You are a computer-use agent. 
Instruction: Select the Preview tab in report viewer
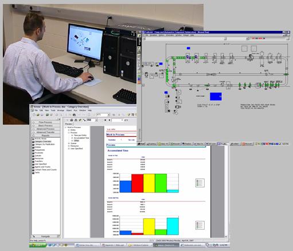69,124
